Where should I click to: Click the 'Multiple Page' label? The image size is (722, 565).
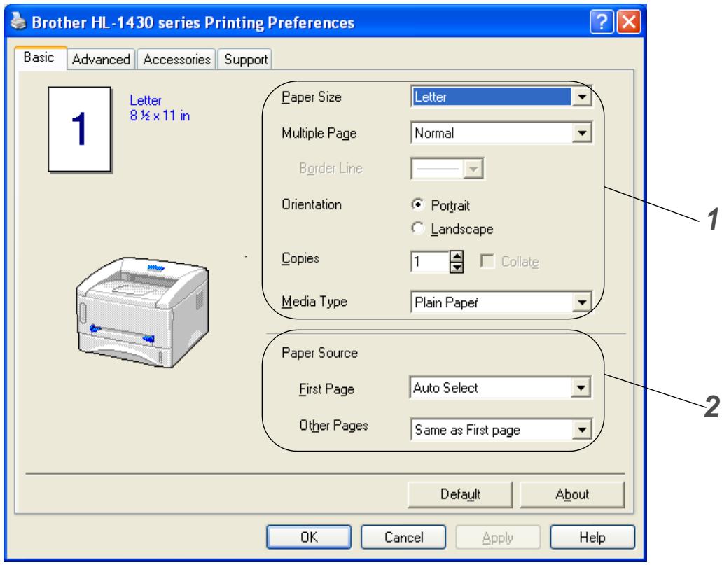click(319, 133)
